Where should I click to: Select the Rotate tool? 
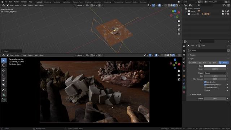coord(4,75)
